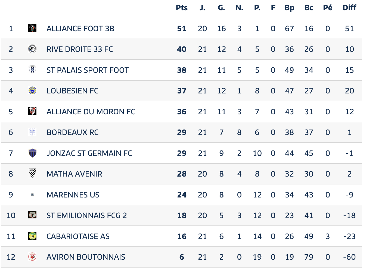Open the LOUBESIEN FC team link

[x=72, y=91]
